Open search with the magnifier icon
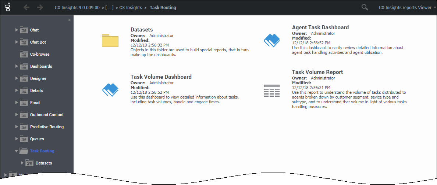 point(365,7)
